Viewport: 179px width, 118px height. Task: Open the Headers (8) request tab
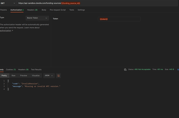[32, 10]
